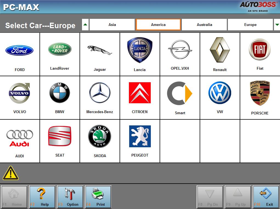Click the Select Car---Europe heading
The image size is (280, 209).
[40, 25]
